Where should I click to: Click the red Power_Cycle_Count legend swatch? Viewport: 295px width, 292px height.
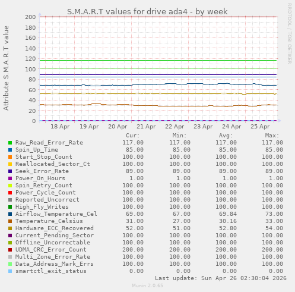[10, 193]
